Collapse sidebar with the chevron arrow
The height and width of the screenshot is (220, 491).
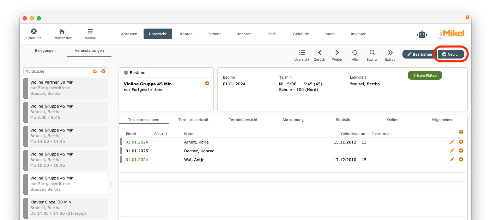click(x=111, y=184)
